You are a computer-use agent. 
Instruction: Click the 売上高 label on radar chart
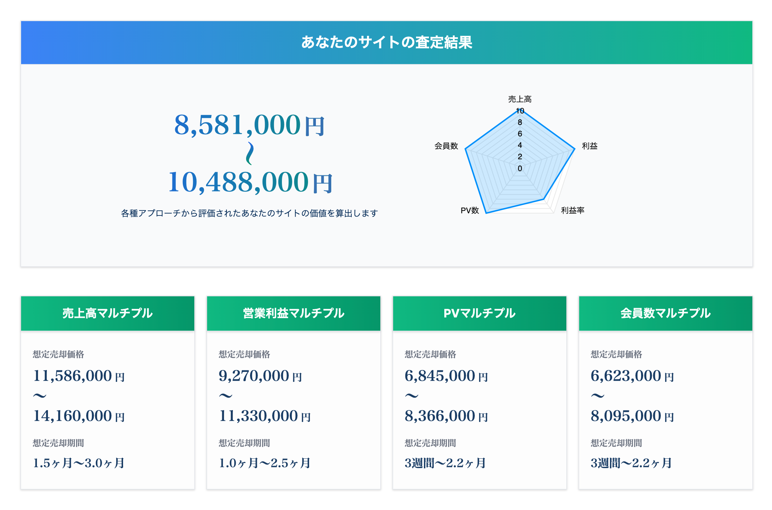[519, 99]
